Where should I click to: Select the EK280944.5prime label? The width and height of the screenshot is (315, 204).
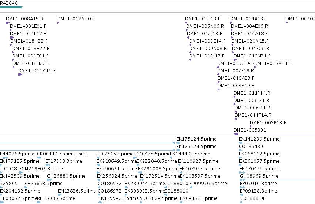(x=145, y=184)
